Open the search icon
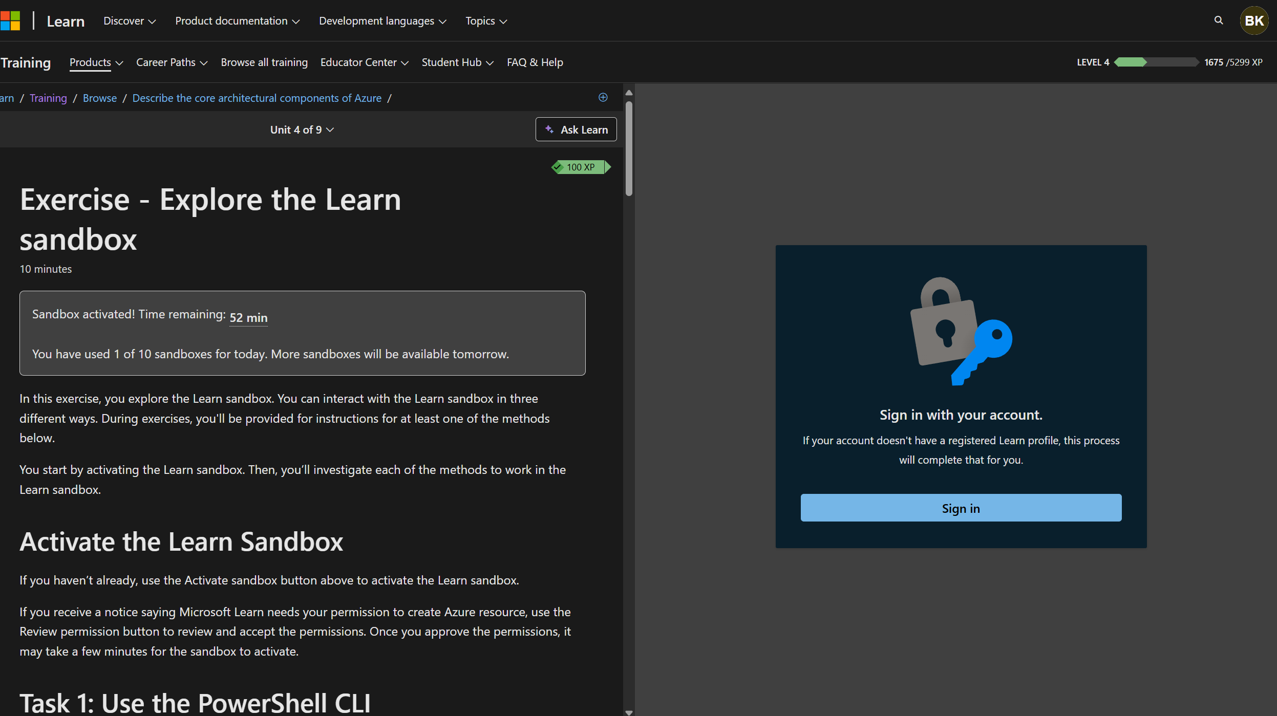Viewport: 1277px width, 716px height. coord(1218,20)
